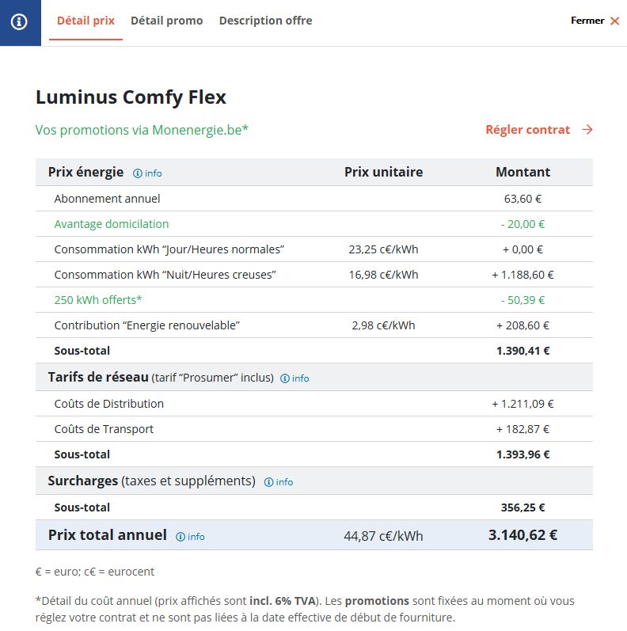This screenshot has height=631, width=627.
Task: Open info icon beside Prix total annuel
Action: (180, 537)
